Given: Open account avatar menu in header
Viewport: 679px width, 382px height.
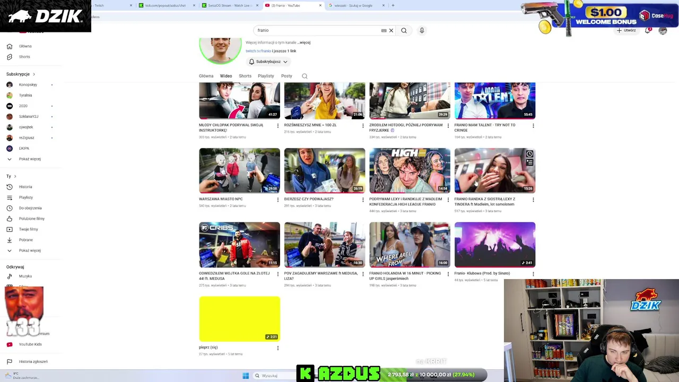Looking at the screenshot, I should click(x=663, y=30).
